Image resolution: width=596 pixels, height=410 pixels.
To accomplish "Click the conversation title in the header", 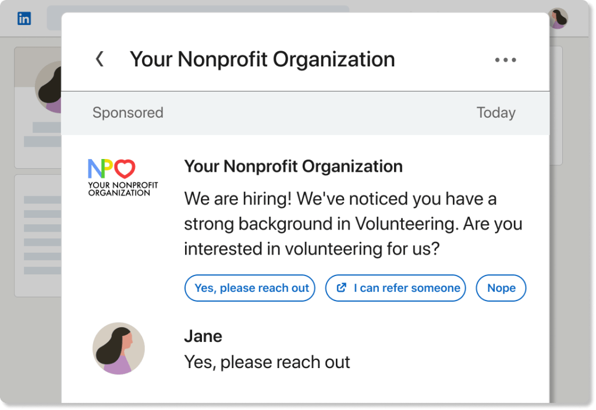I will [262, 59].
